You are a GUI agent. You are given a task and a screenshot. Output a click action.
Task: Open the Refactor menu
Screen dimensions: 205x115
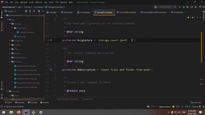pos(39,2)
